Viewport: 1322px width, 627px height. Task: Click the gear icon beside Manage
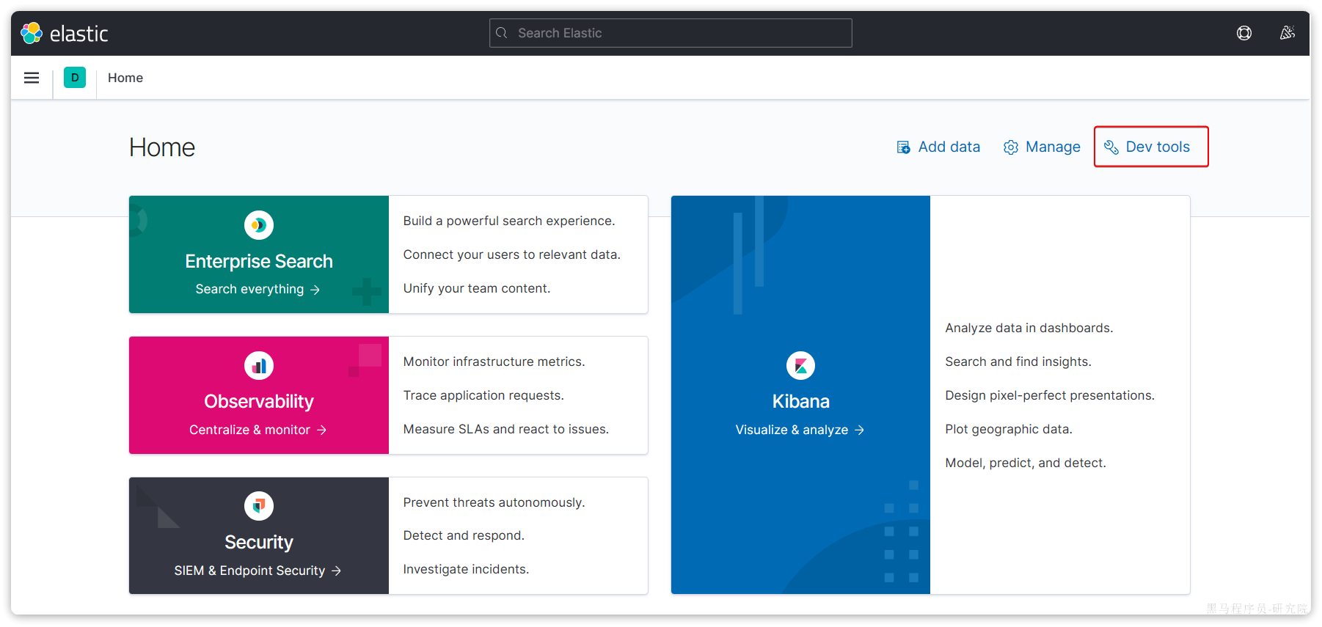click(1011, 147)
